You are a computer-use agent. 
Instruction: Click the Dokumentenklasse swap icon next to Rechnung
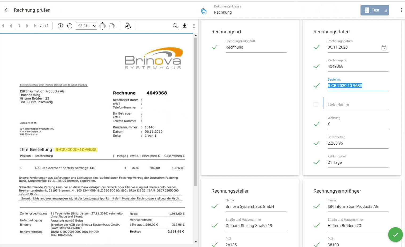coord(204,11)
